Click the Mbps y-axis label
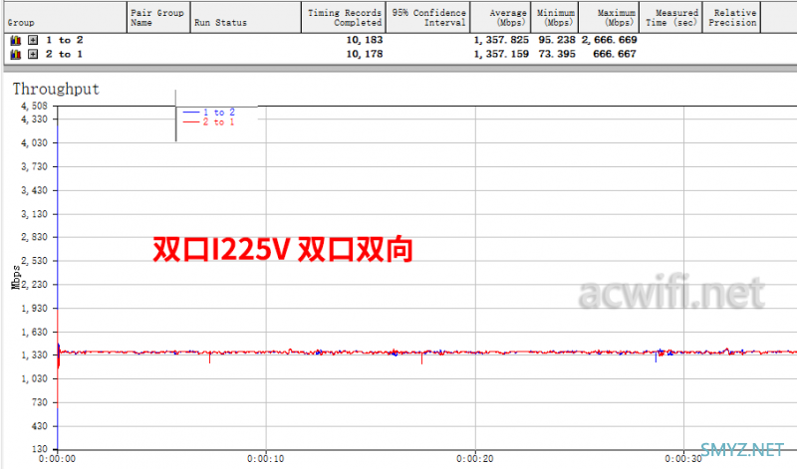This screenshot has width=797, height=469. click(16, 278)
